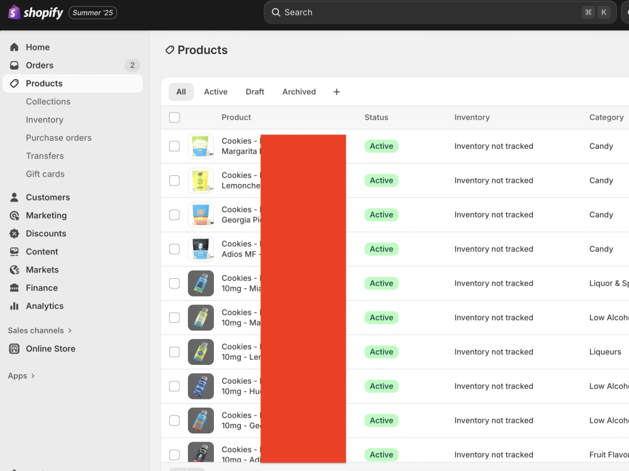Screen dimensions: 629x471
Task: Open Inventory submenu item
Action: (x=45, y=120)
